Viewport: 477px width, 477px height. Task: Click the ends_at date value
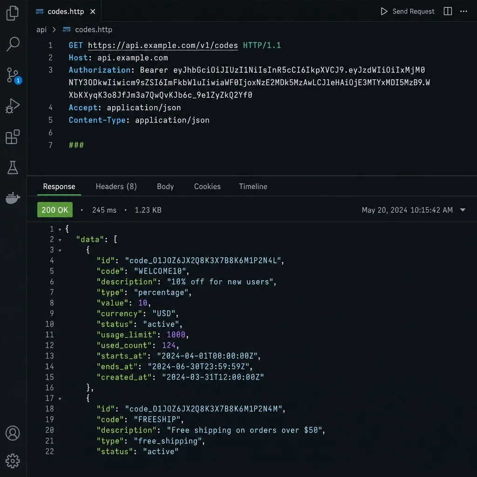(x=198, y=367)
